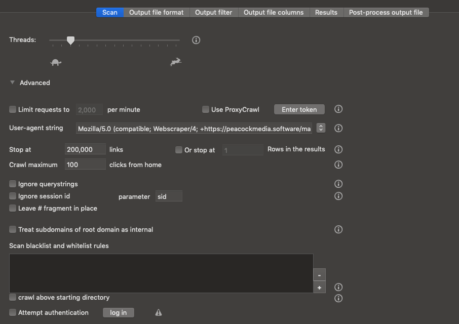The image size is (459, 324).
Task: Click warning triangle beside log in button
Action: pyautogui.click(x=158, y=312)
